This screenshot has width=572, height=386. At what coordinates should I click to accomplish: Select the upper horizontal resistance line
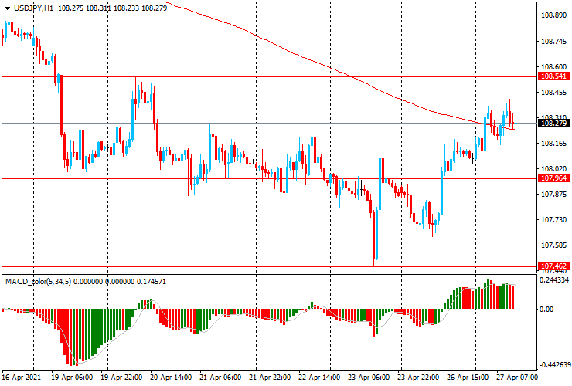click(x=269, y=77)
